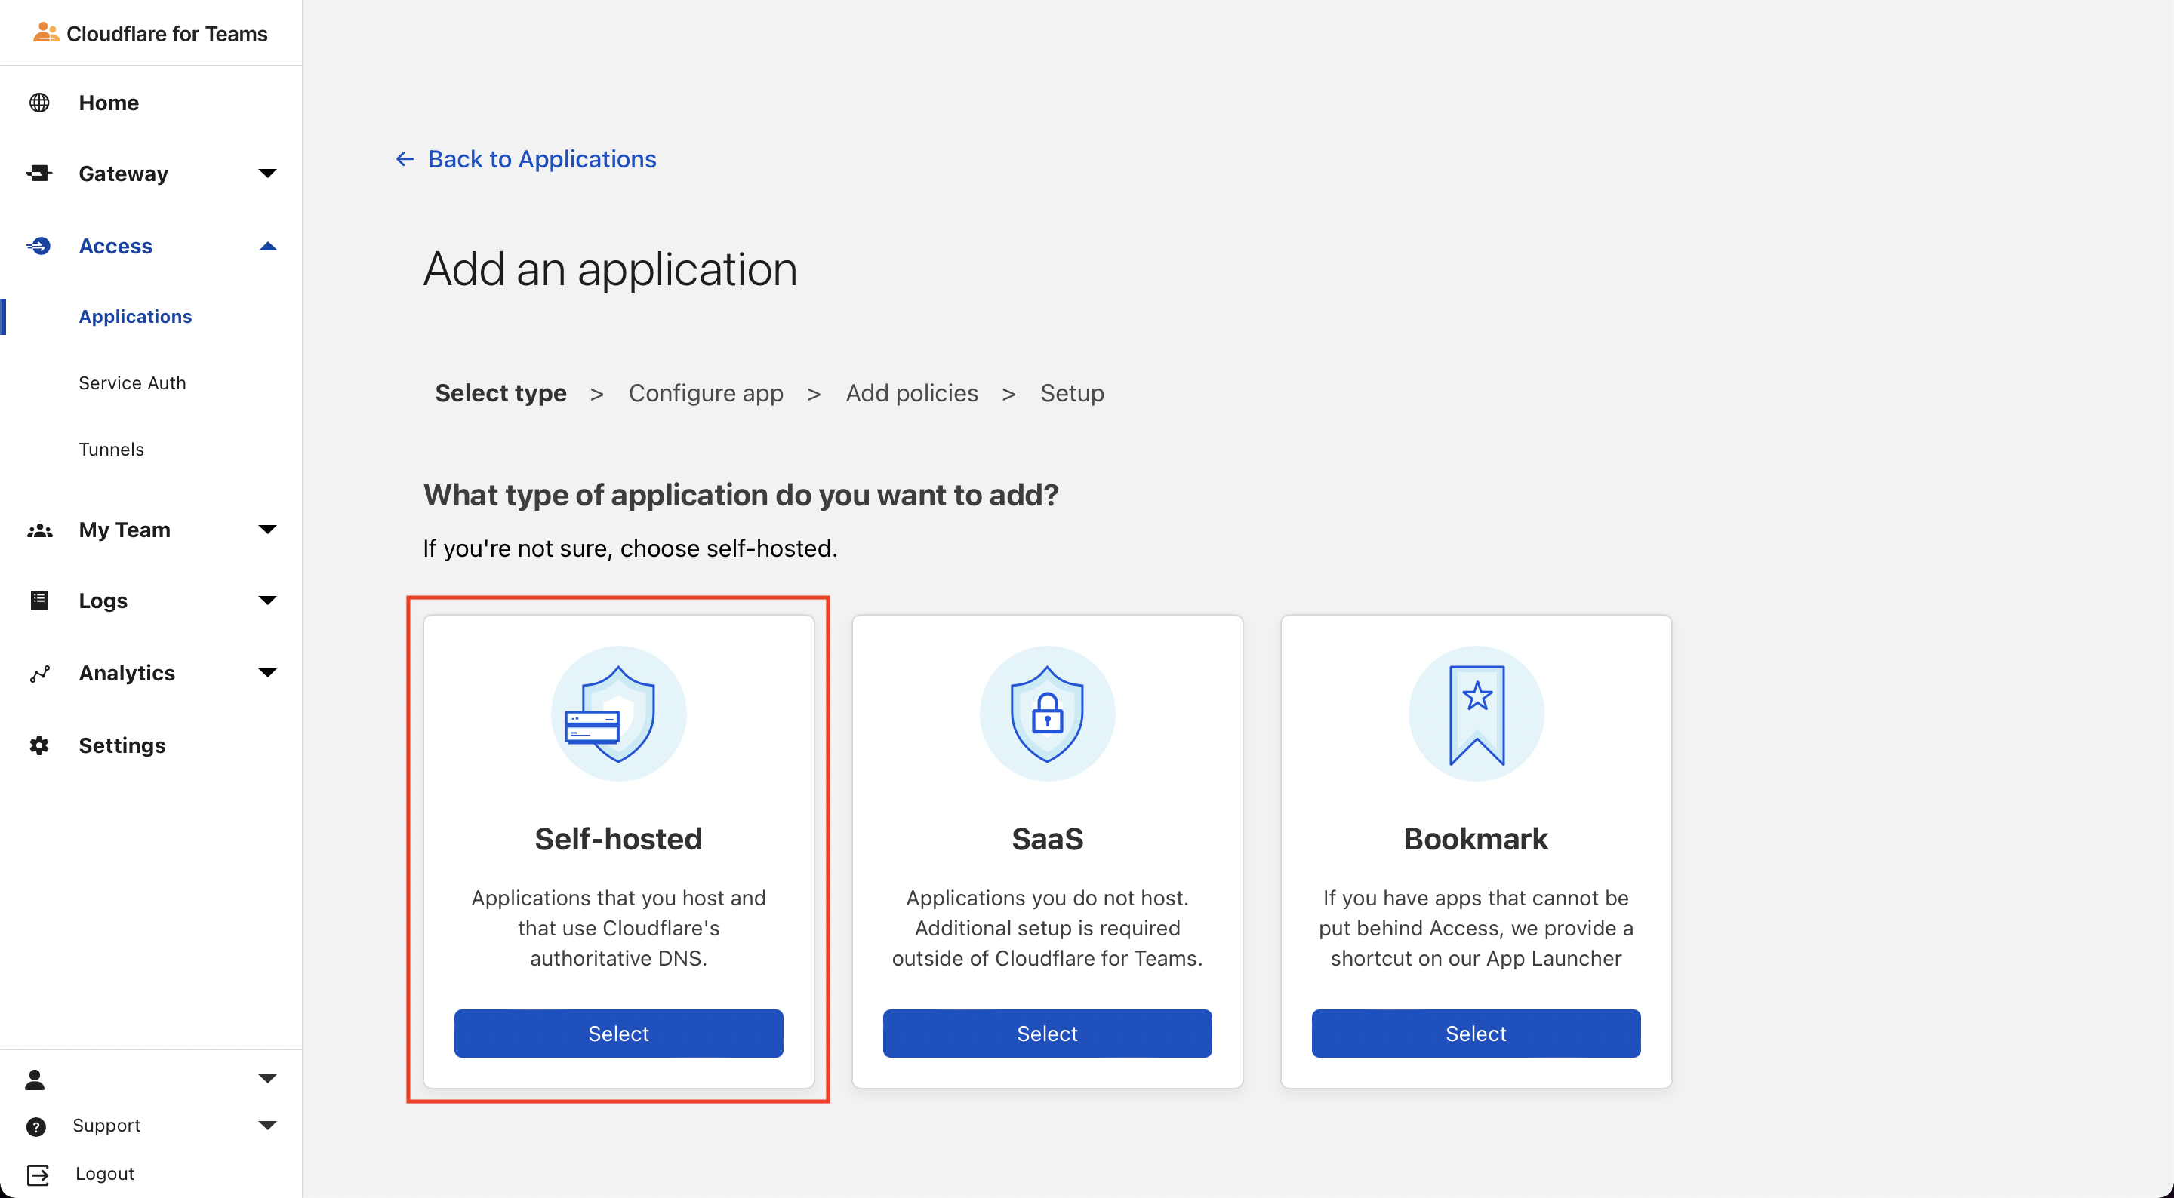
Task: Click the Logs document icon
Action: (38, 601)
